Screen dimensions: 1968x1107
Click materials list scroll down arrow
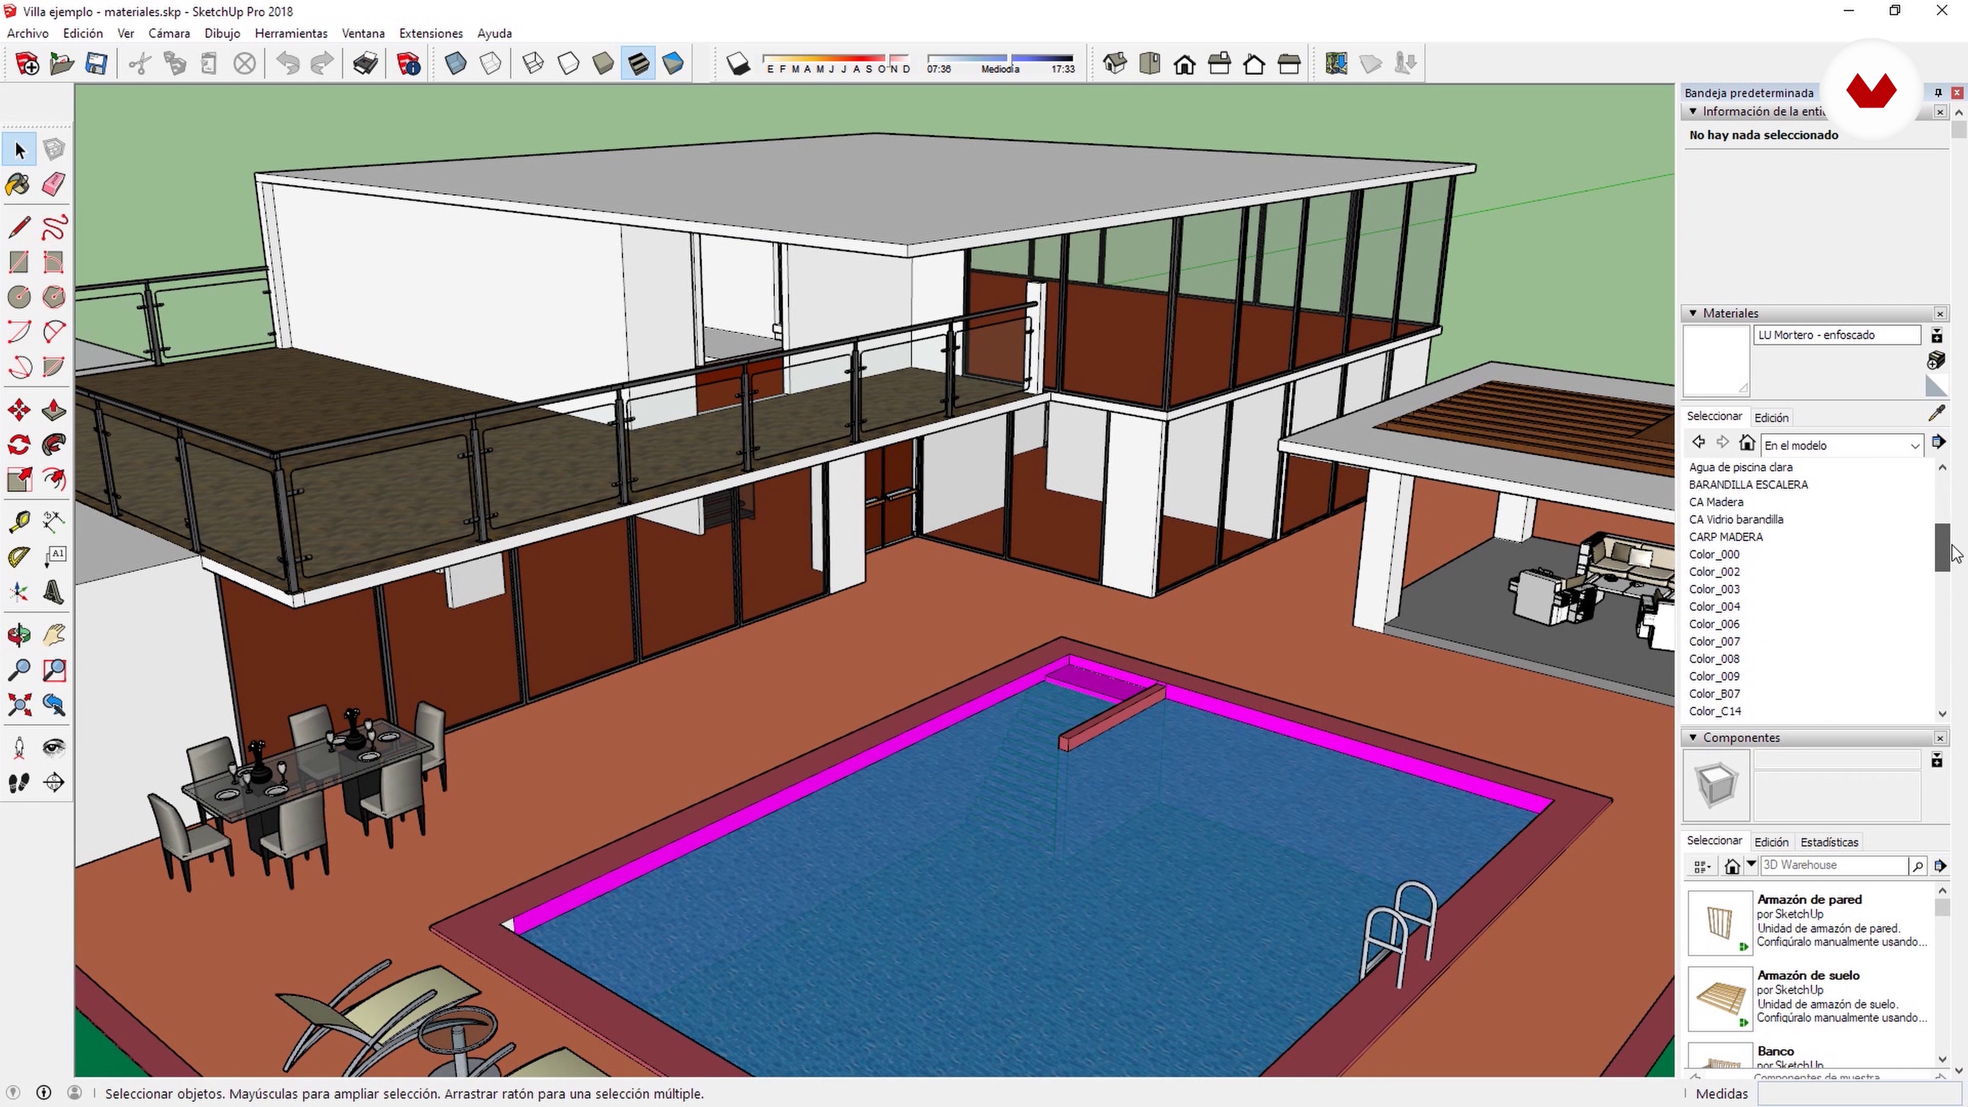pyautogui.click(x=1943, y=714)
